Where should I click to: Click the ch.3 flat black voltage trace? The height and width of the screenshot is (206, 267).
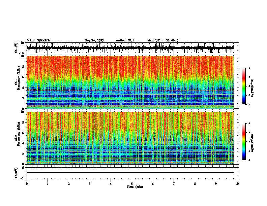click(x=130, y=172)
